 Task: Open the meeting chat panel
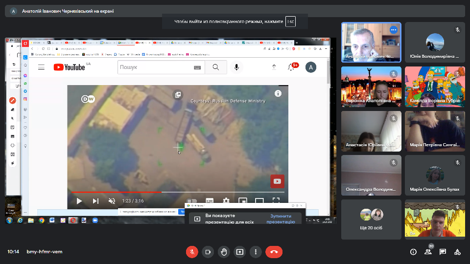[443, 252]
